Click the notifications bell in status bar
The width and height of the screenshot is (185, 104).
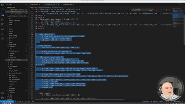[x=183, y=101]
